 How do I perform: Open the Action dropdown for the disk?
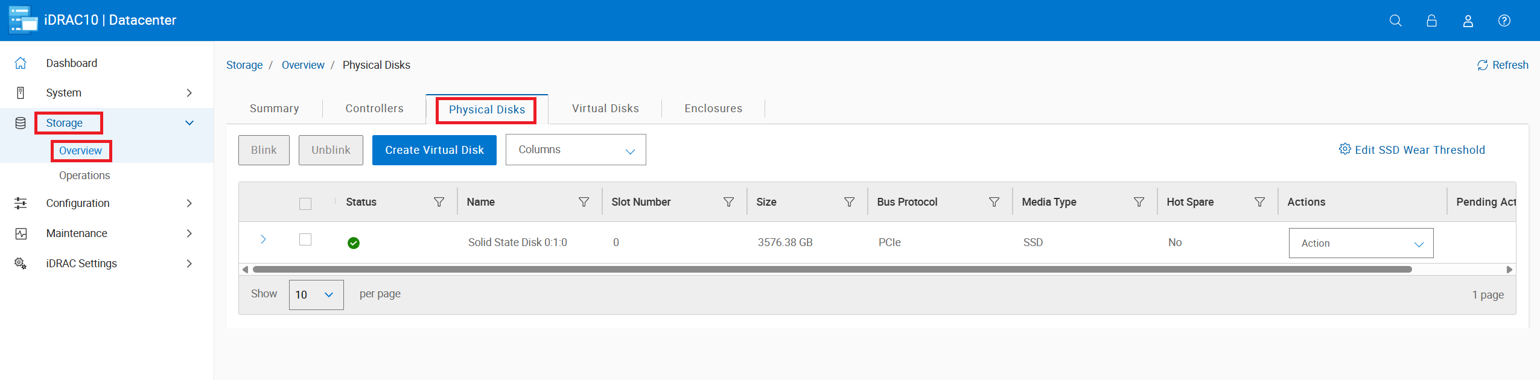pyautogui.click(x=1361, y=243)
